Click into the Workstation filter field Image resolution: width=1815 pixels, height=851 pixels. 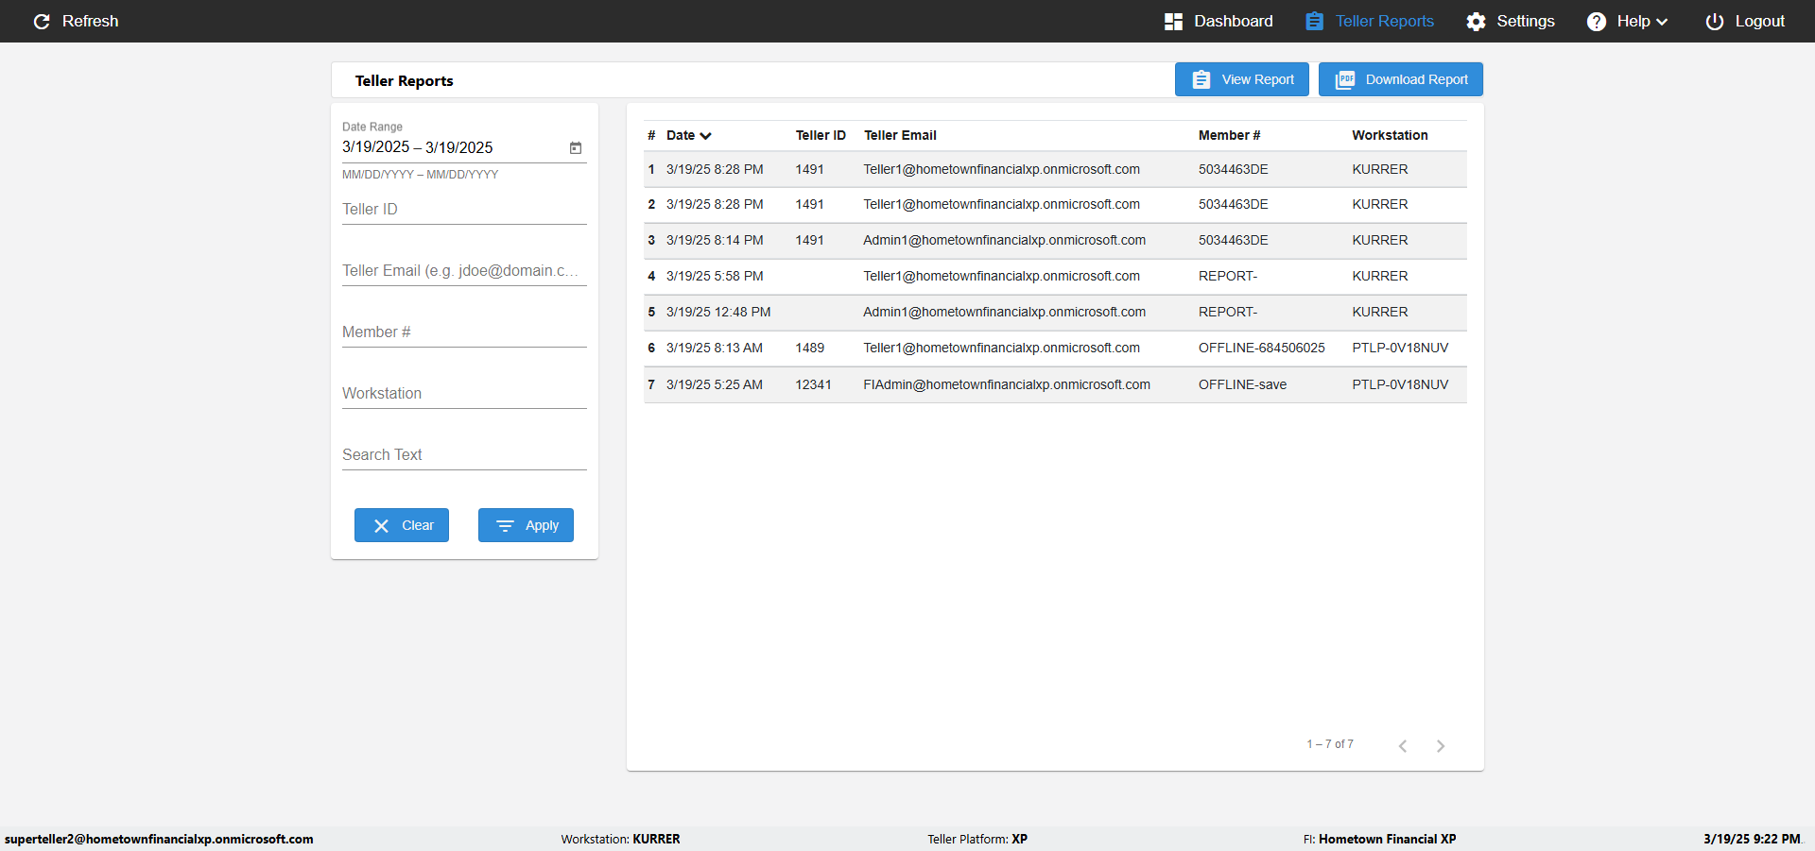(464, 394)
